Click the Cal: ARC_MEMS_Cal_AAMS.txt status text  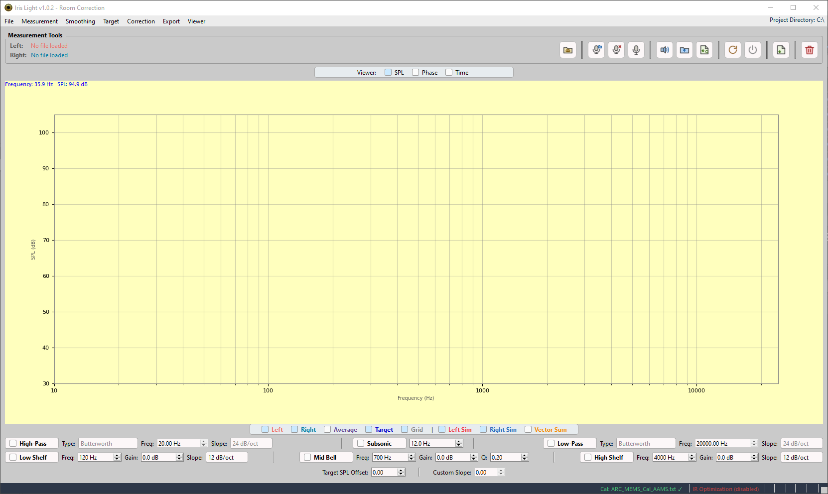coord(641,489)
